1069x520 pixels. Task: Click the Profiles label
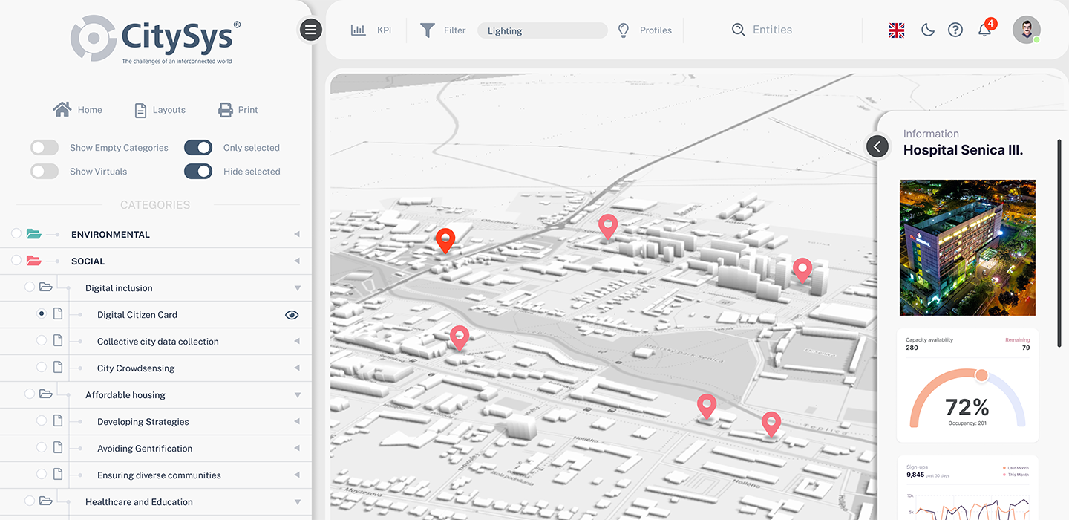tap(656, 30)
